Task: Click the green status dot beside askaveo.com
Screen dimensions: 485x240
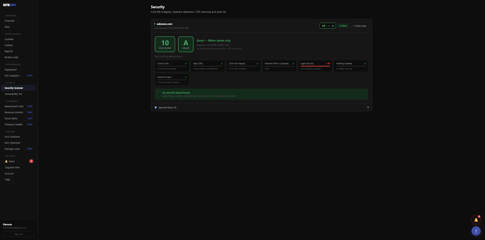Action: [x=155, y=24]
